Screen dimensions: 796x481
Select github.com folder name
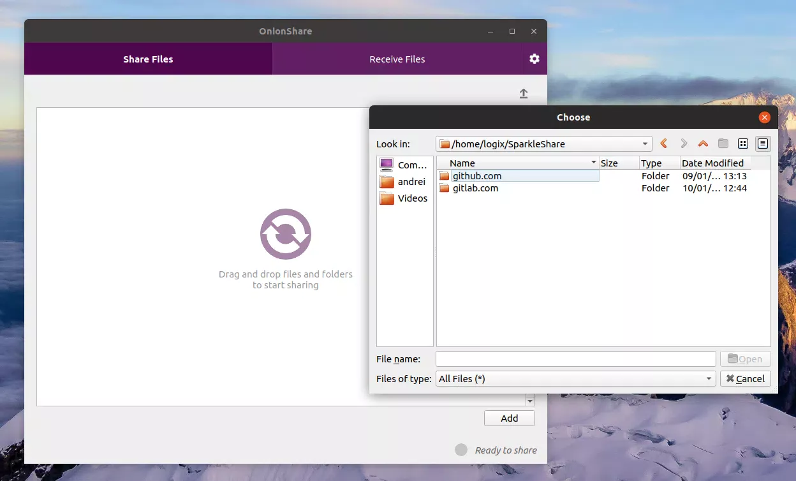click(477, 176)
